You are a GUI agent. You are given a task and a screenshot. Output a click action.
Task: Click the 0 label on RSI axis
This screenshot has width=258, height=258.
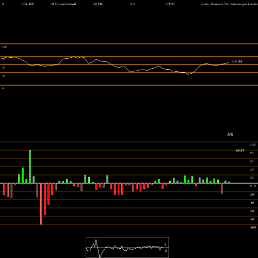tap(3, 88)
